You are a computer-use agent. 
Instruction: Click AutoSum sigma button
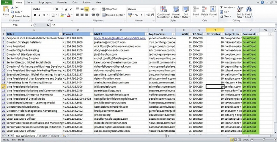[228, 8]
